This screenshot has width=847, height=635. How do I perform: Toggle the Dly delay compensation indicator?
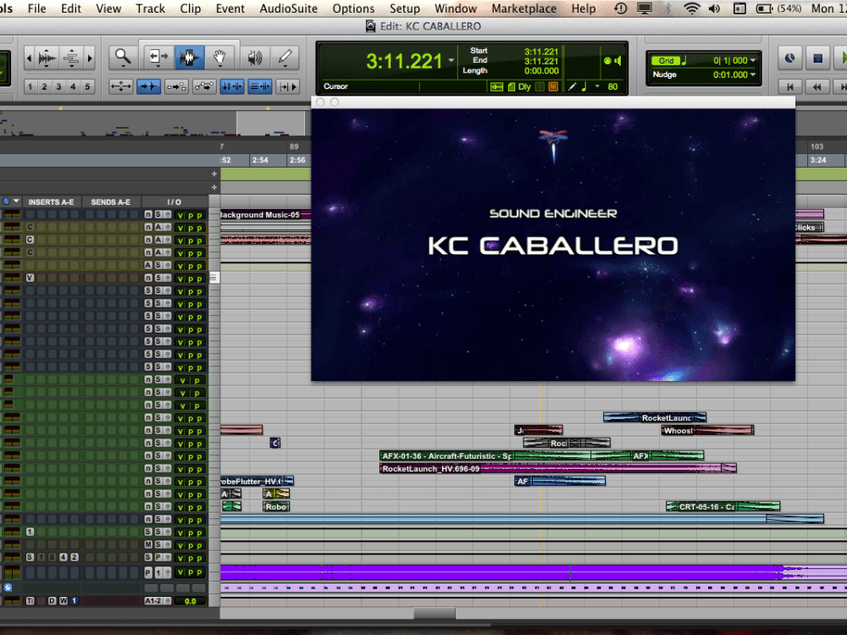pos(524,86)
